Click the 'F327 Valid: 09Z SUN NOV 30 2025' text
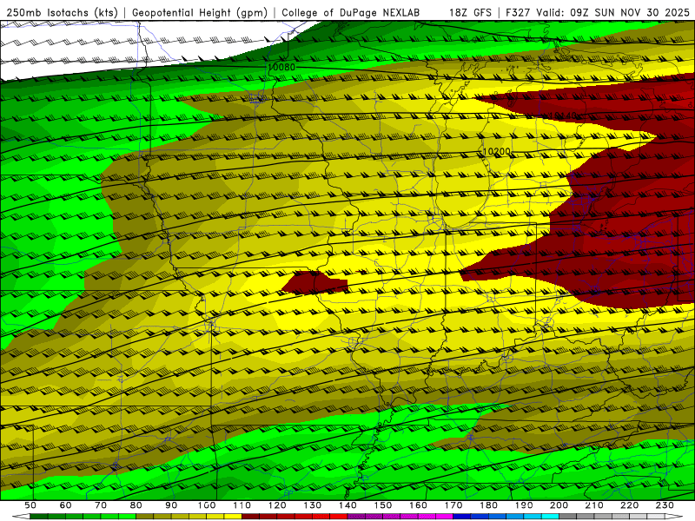Viewport: 695px width, 521px height. (x=597, y=13)
